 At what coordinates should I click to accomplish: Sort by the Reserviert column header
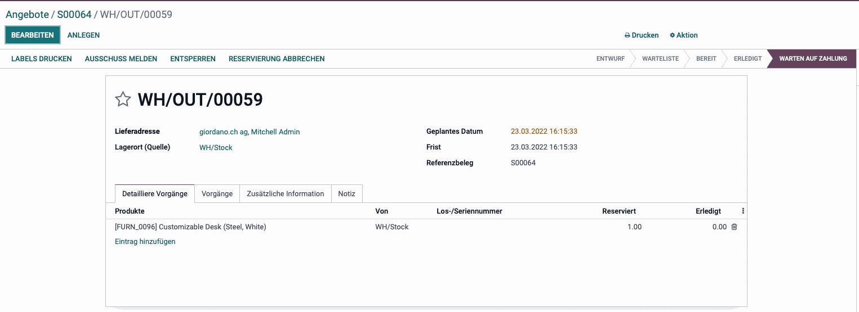click(x=619, y=211)
